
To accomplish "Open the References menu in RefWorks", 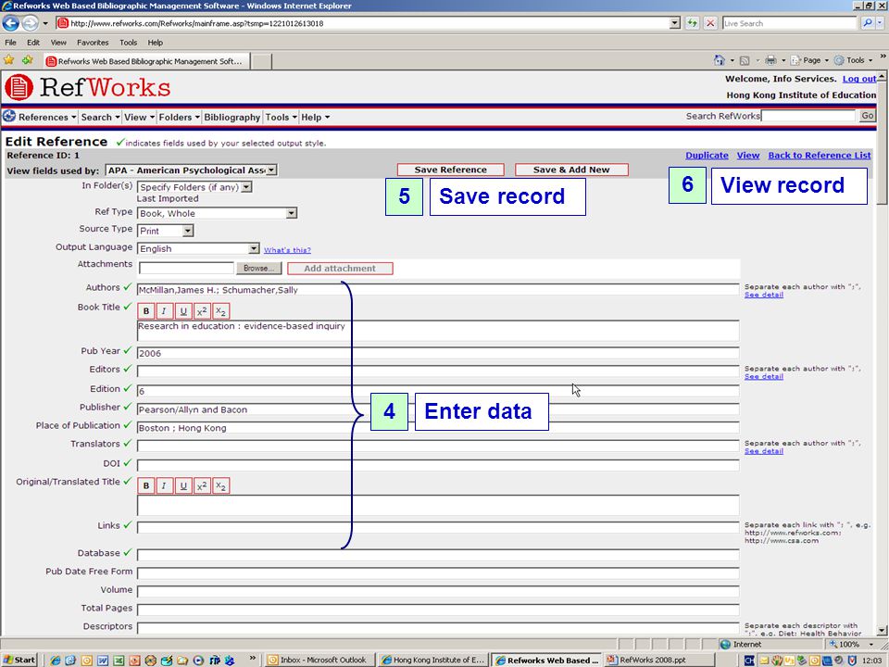I will 47,118.
